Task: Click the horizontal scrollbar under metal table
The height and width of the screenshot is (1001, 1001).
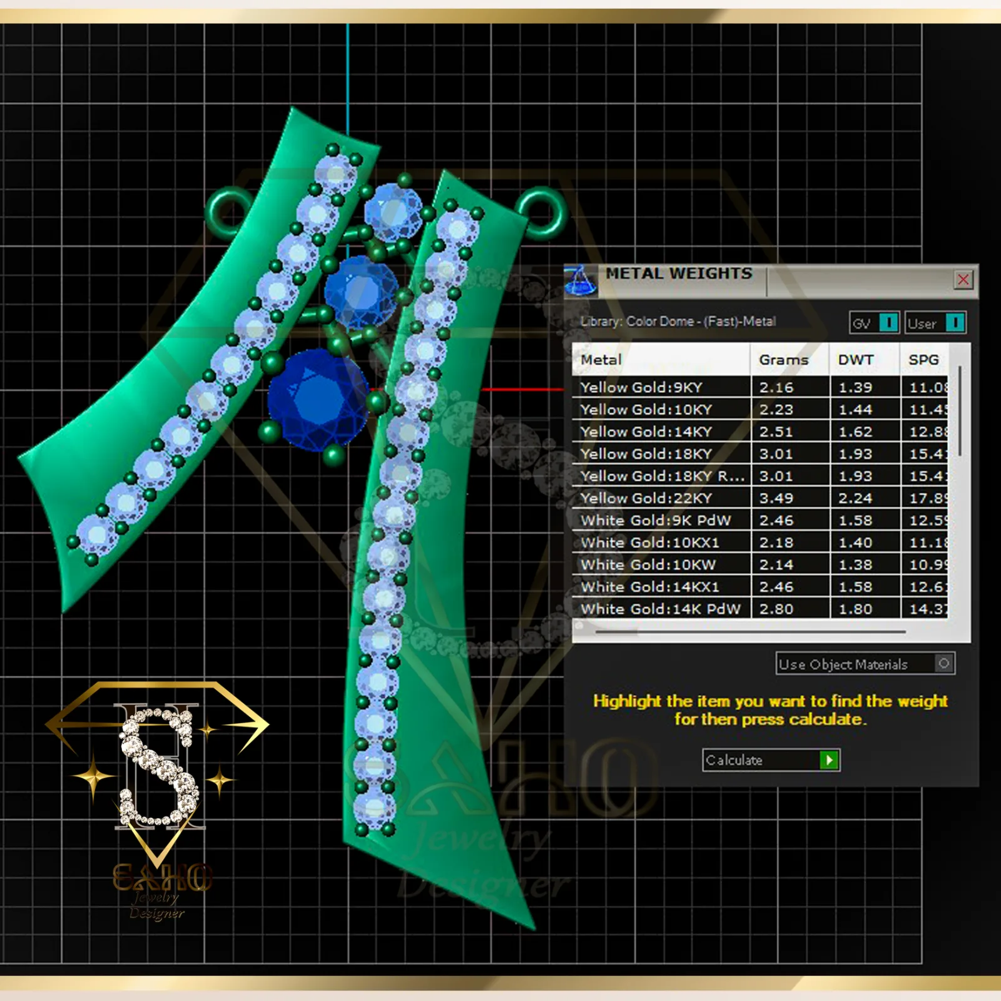Action: (750, 632)
